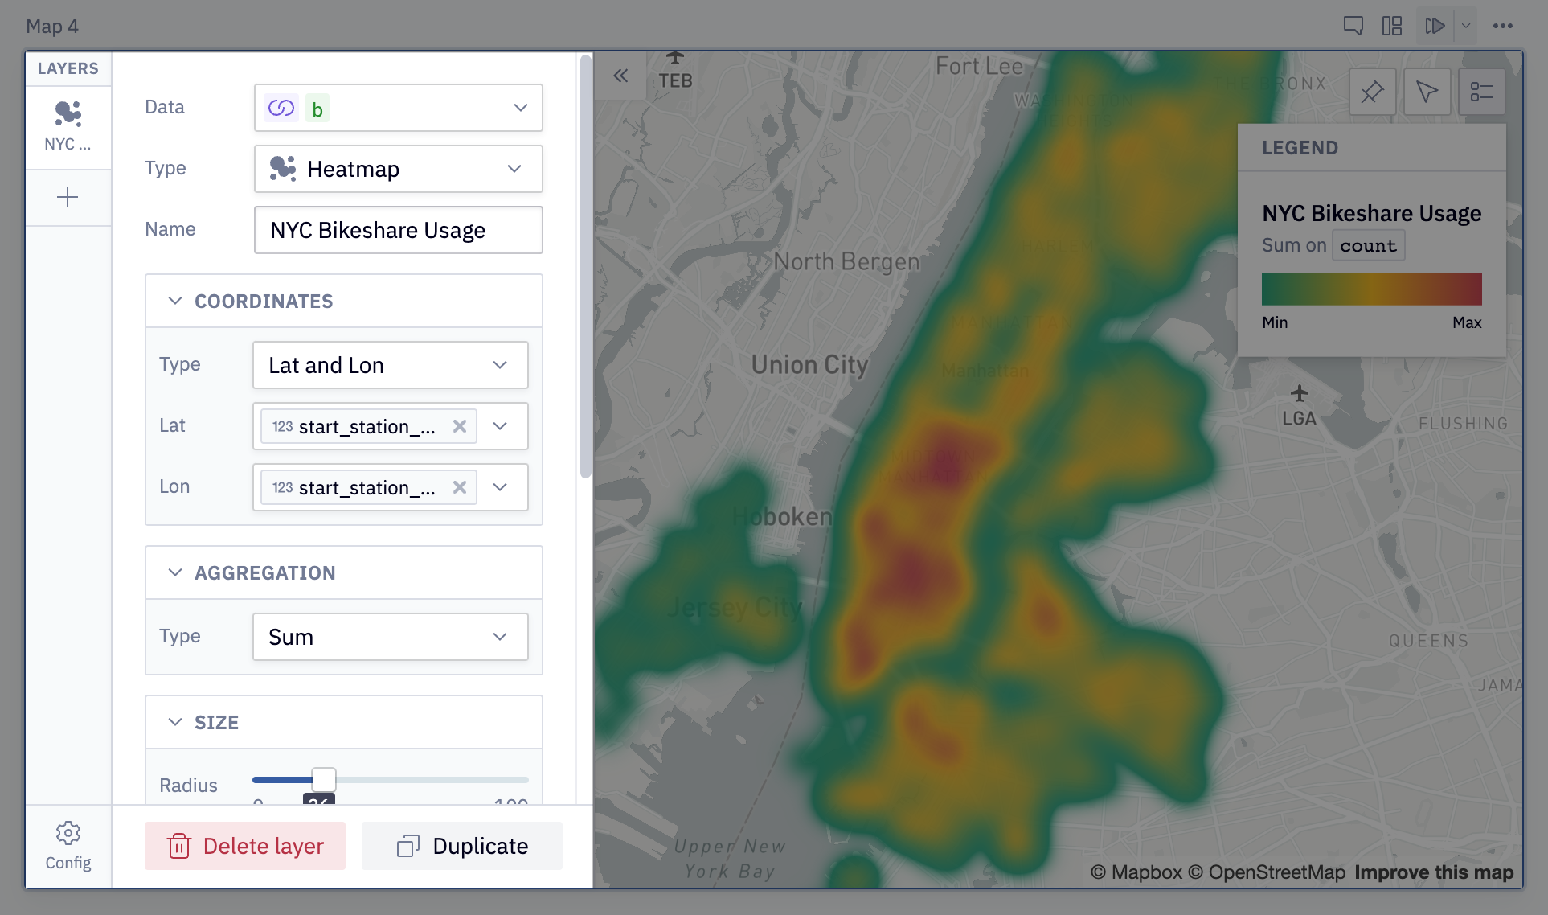Select the cursor/pointer tool on the map
This screenshot has width=1548, height=915.
(x=1427, y=92)
